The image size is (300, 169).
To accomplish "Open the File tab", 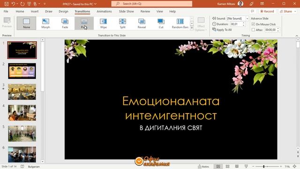I will pos(6,11).
